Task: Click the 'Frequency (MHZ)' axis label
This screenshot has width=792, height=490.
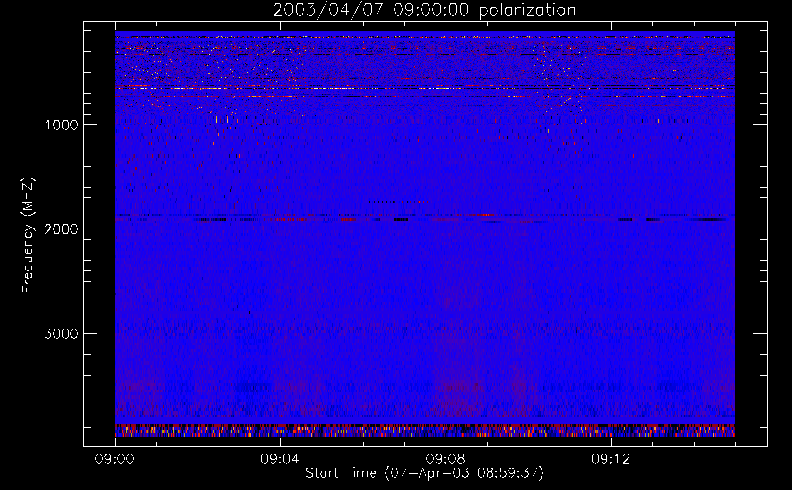Action: [x=28, y=235]
